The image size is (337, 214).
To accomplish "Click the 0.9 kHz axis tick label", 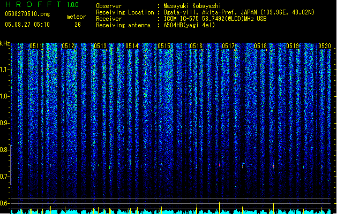I will tap(5, 123).
